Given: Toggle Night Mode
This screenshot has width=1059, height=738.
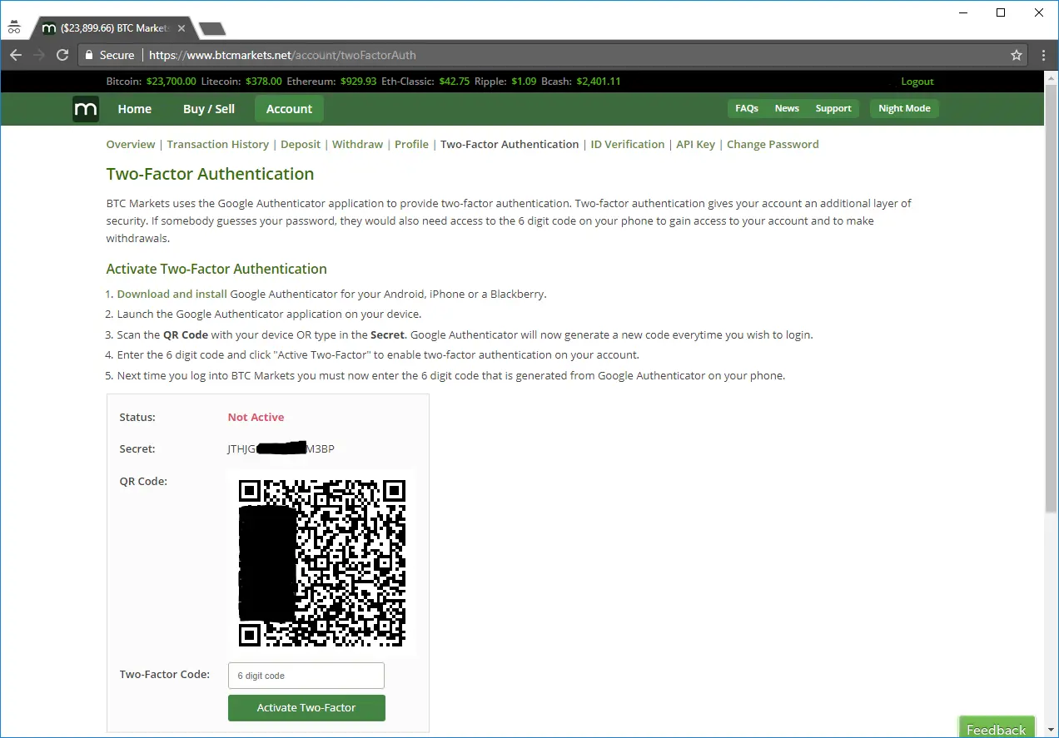Looking at the screenshot, I should [904, 108].
